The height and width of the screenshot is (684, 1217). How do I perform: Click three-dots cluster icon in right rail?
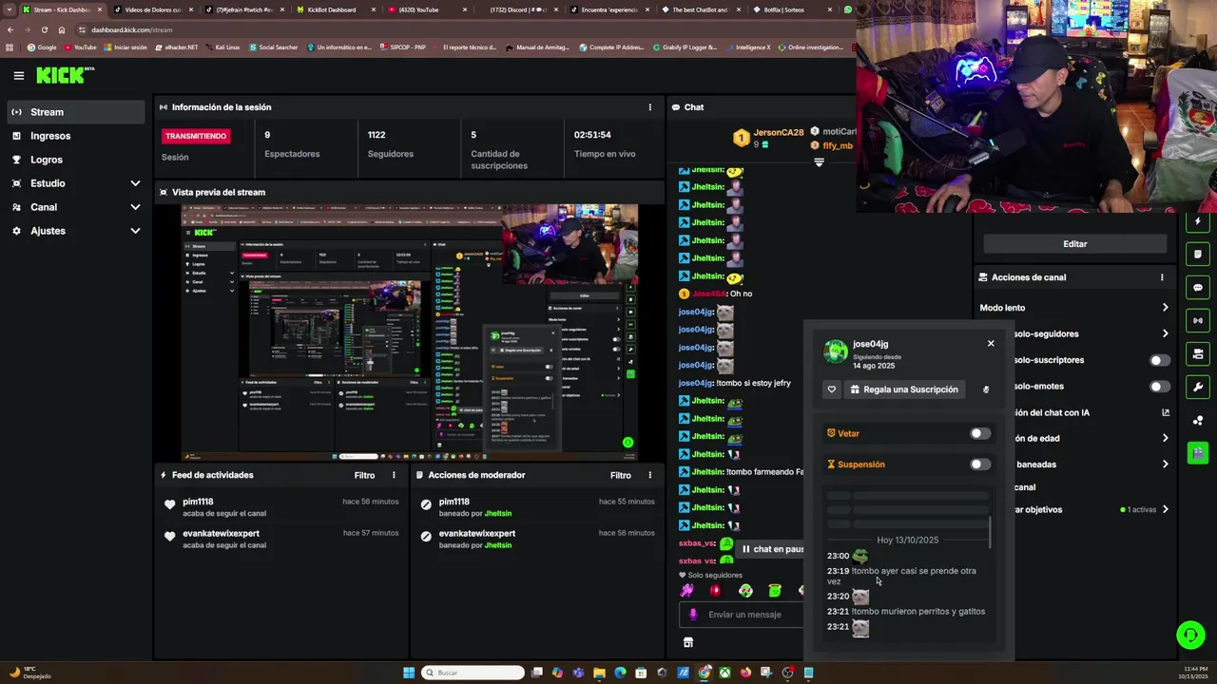pos(1198,420)
